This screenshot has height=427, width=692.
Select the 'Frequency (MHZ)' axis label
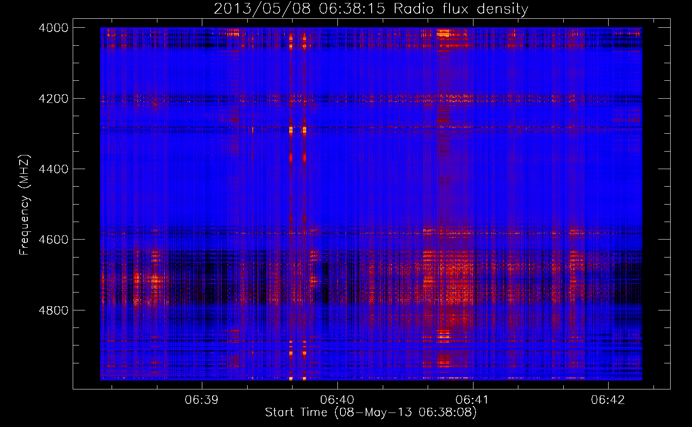point(24,205)
